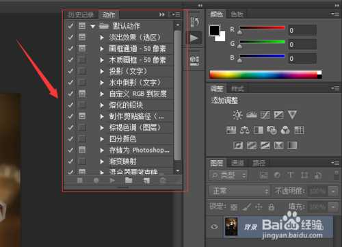Expand the 水中倒影（文字）action

tap(102, 83)
